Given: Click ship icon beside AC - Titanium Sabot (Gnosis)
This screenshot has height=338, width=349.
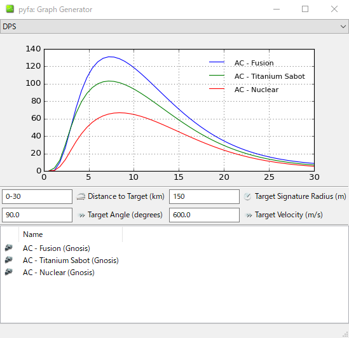Looking at the screenshot, I should (9, 260).
